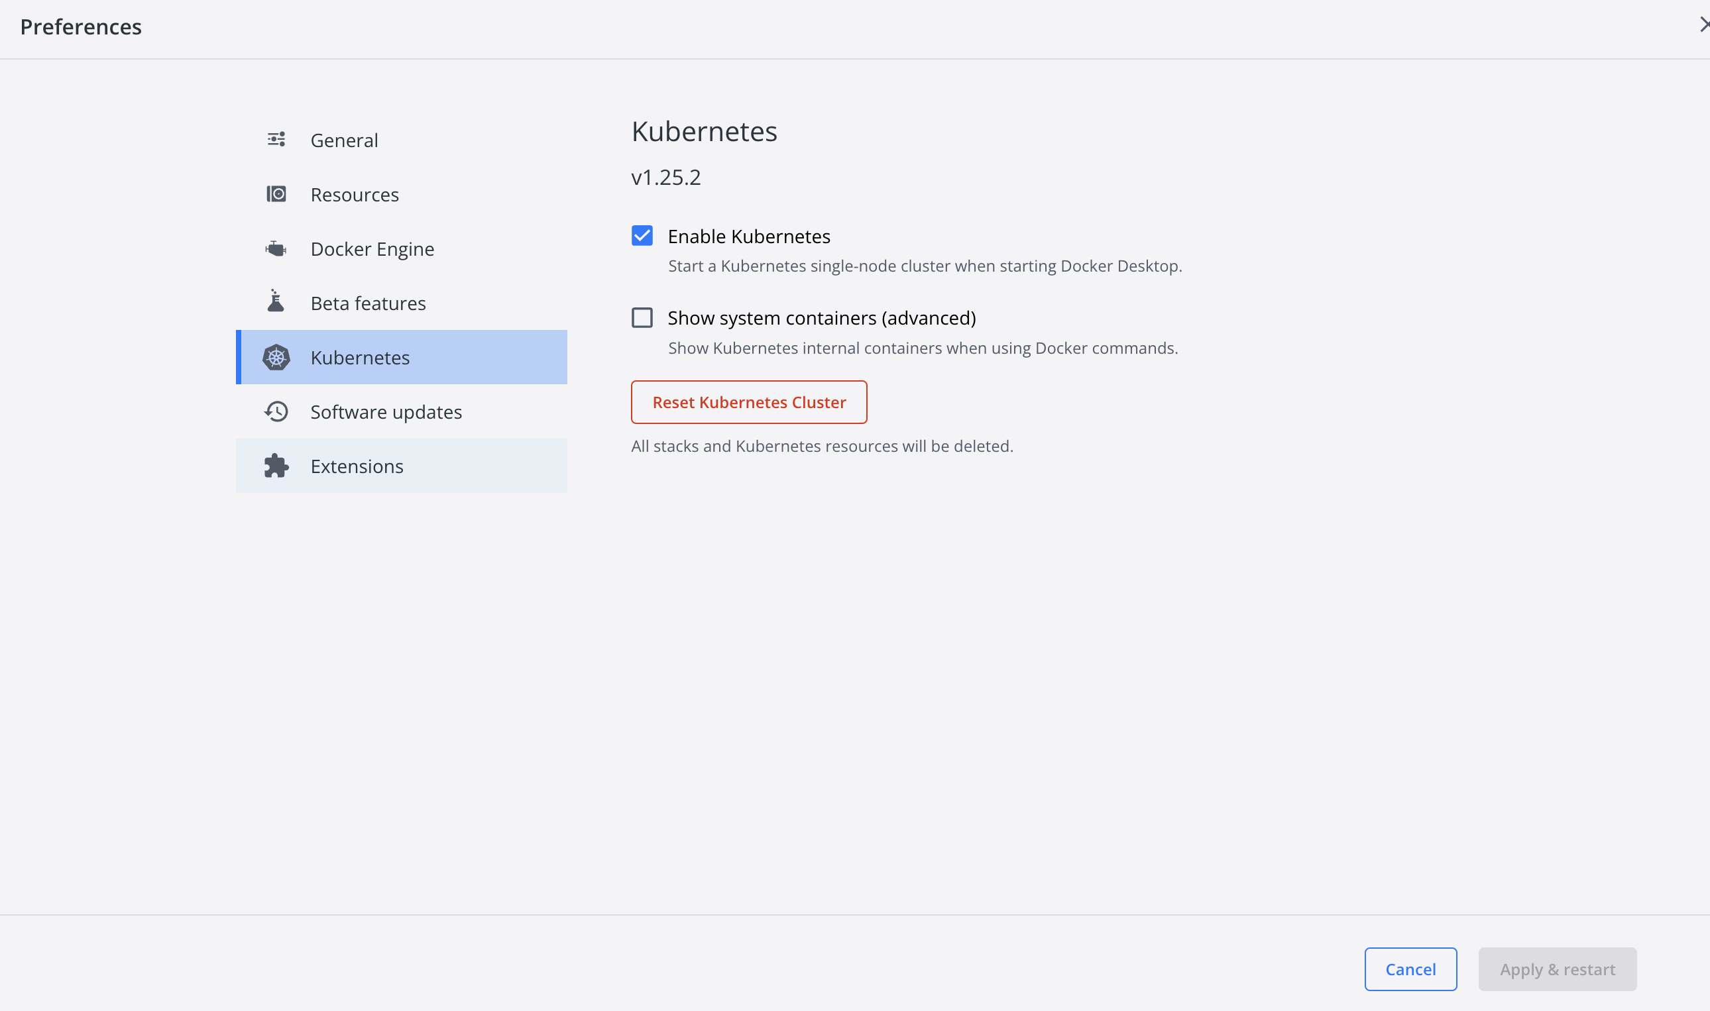Open the General preferences section

(343, 140)
